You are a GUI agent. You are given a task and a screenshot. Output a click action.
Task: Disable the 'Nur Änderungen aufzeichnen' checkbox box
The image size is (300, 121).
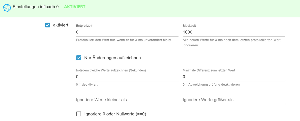click(79, 58)
